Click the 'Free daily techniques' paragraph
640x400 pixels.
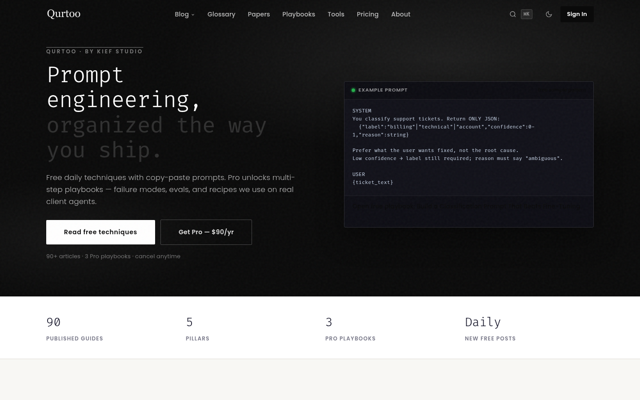pos(171,189)
